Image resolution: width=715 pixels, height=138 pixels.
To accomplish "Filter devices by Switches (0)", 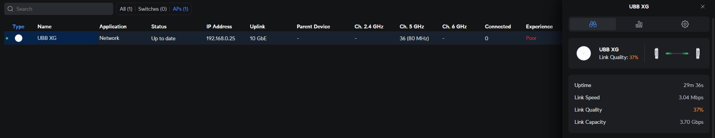I will [152, 9].
